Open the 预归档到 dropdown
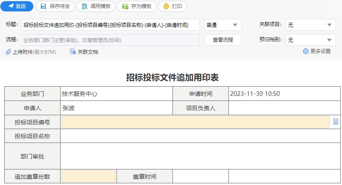 click(310, 40)
